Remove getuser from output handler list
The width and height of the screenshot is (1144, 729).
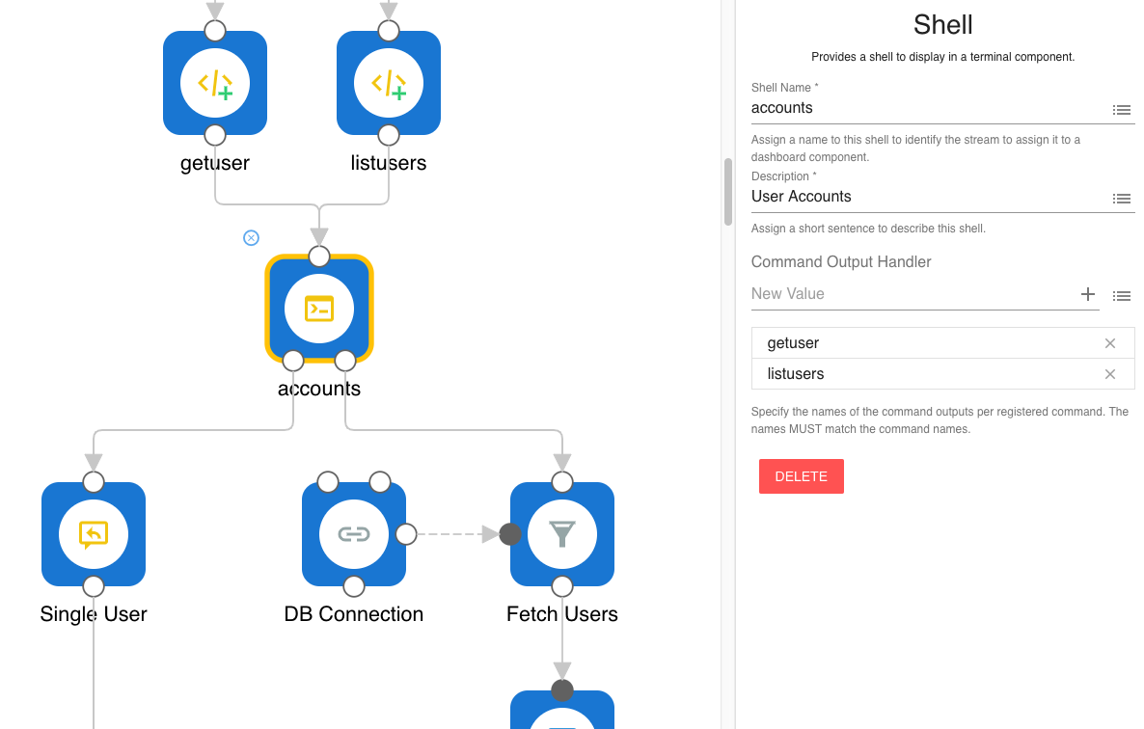[x=1109, y=343]
